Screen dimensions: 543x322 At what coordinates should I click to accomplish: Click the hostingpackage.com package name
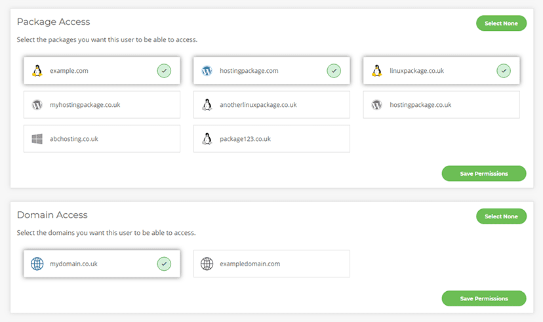[249, 71]
